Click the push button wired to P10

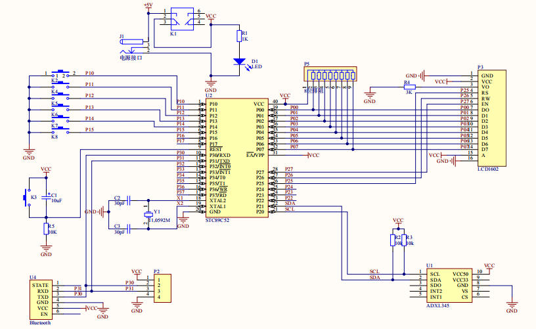(60, 74)
